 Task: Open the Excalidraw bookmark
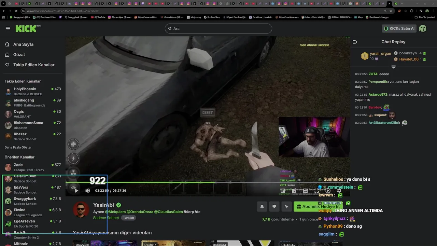point(260,17)
